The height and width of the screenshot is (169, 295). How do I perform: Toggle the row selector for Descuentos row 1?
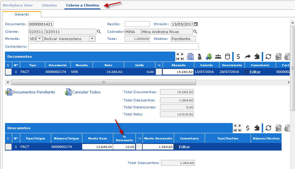pyautogui.click(x=8, y=147)
